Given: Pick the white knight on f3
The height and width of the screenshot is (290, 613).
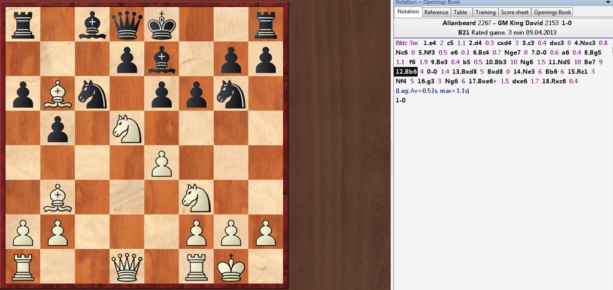Looking at the screenshot, I should 196,197.
